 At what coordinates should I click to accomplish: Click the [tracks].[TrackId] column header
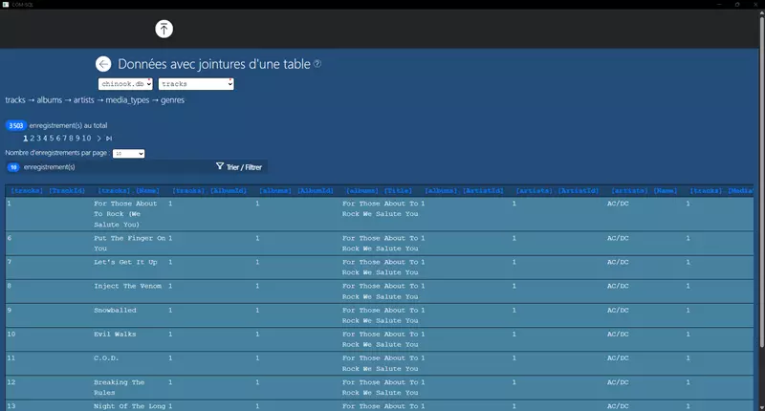pyautogui.click(x=48, y=190)
